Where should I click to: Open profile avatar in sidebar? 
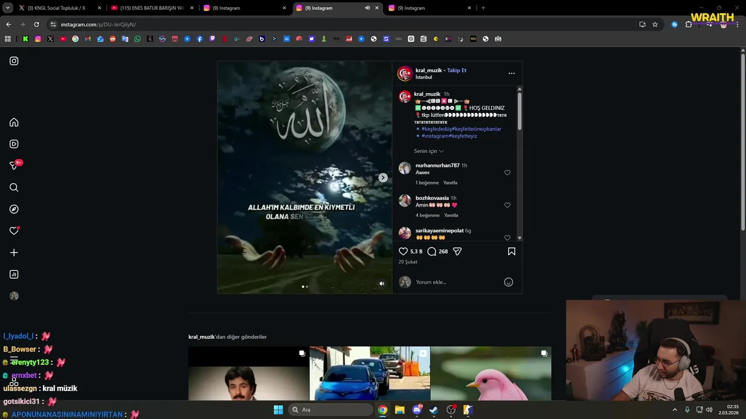click(14, 296)
